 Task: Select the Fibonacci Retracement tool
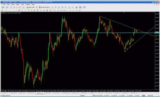coord(22,10)
